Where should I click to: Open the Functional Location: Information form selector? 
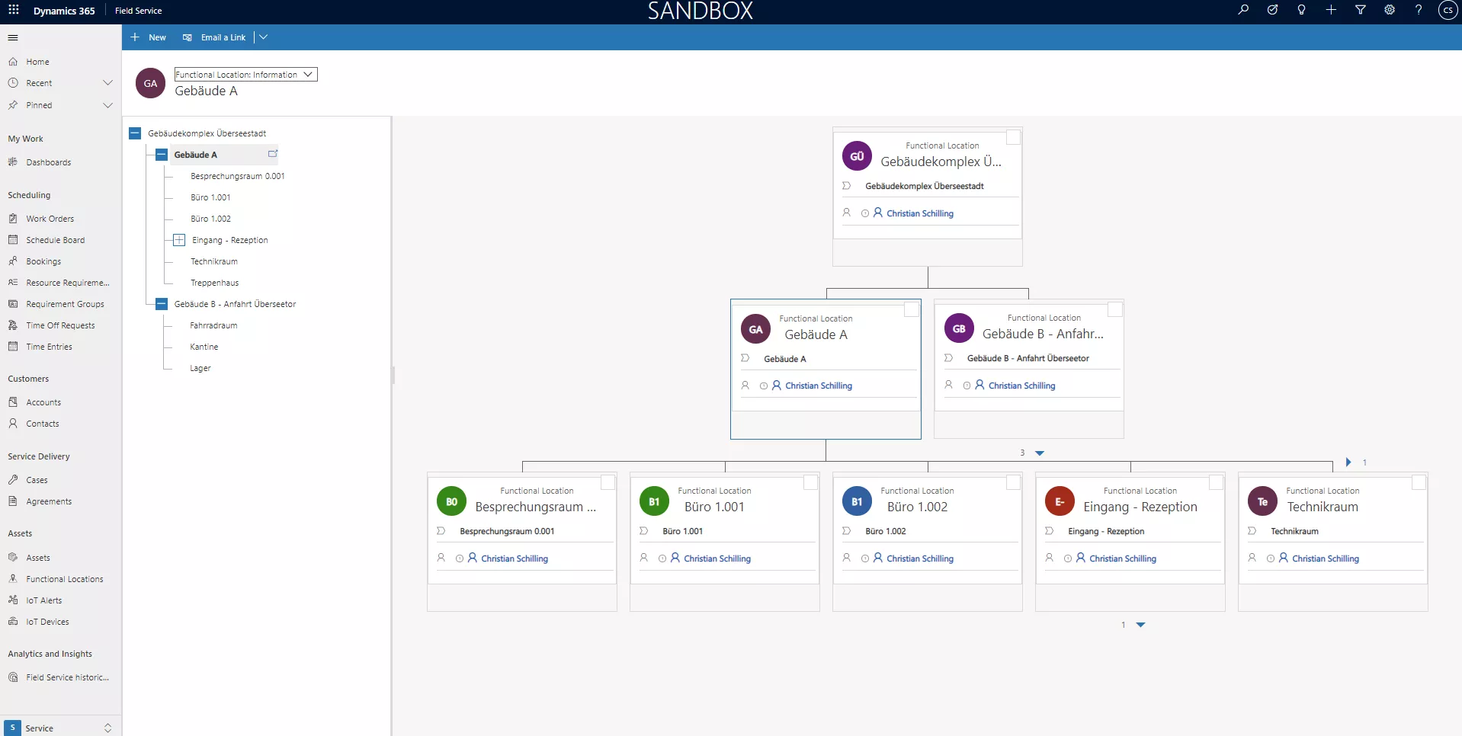pyautogui.click(x=245, y=75)
